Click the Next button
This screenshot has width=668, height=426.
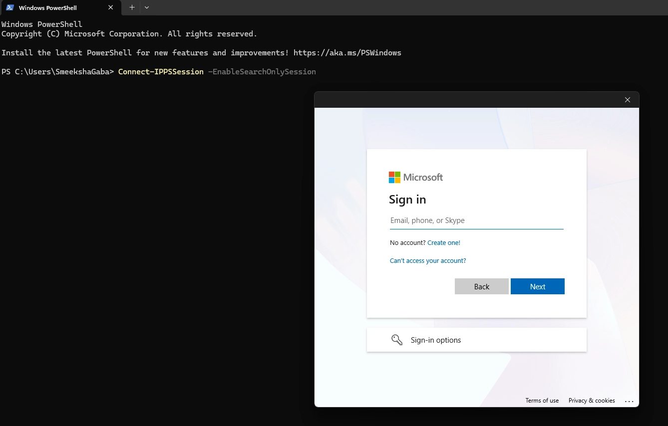pyautogui.click(x=538, y=286)
